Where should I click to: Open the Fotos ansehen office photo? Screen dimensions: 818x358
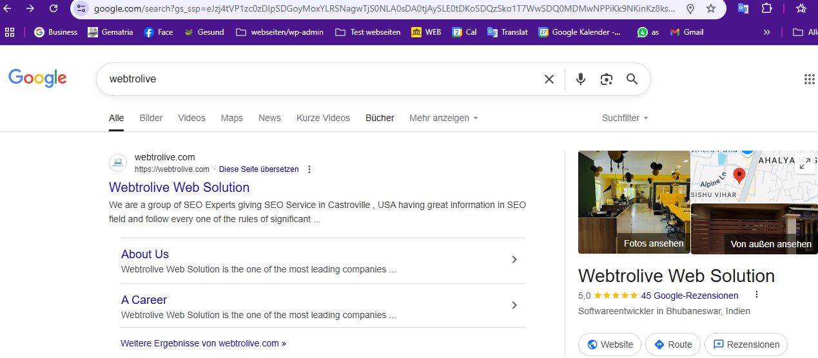tap(634, 202)
